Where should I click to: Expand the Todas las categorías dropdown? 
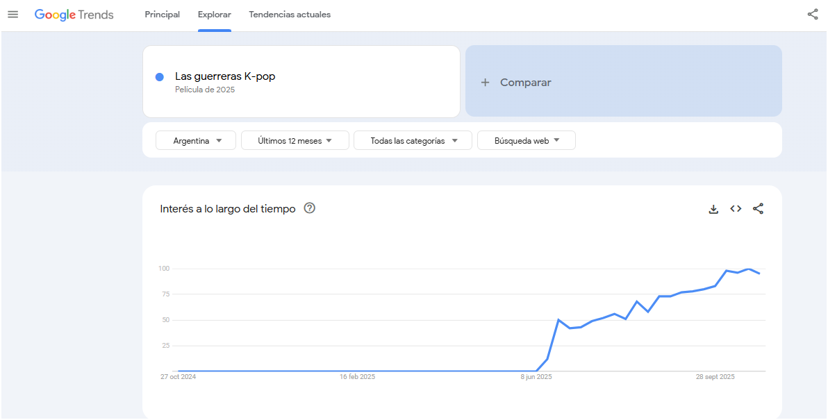click(x=413, y=140)
